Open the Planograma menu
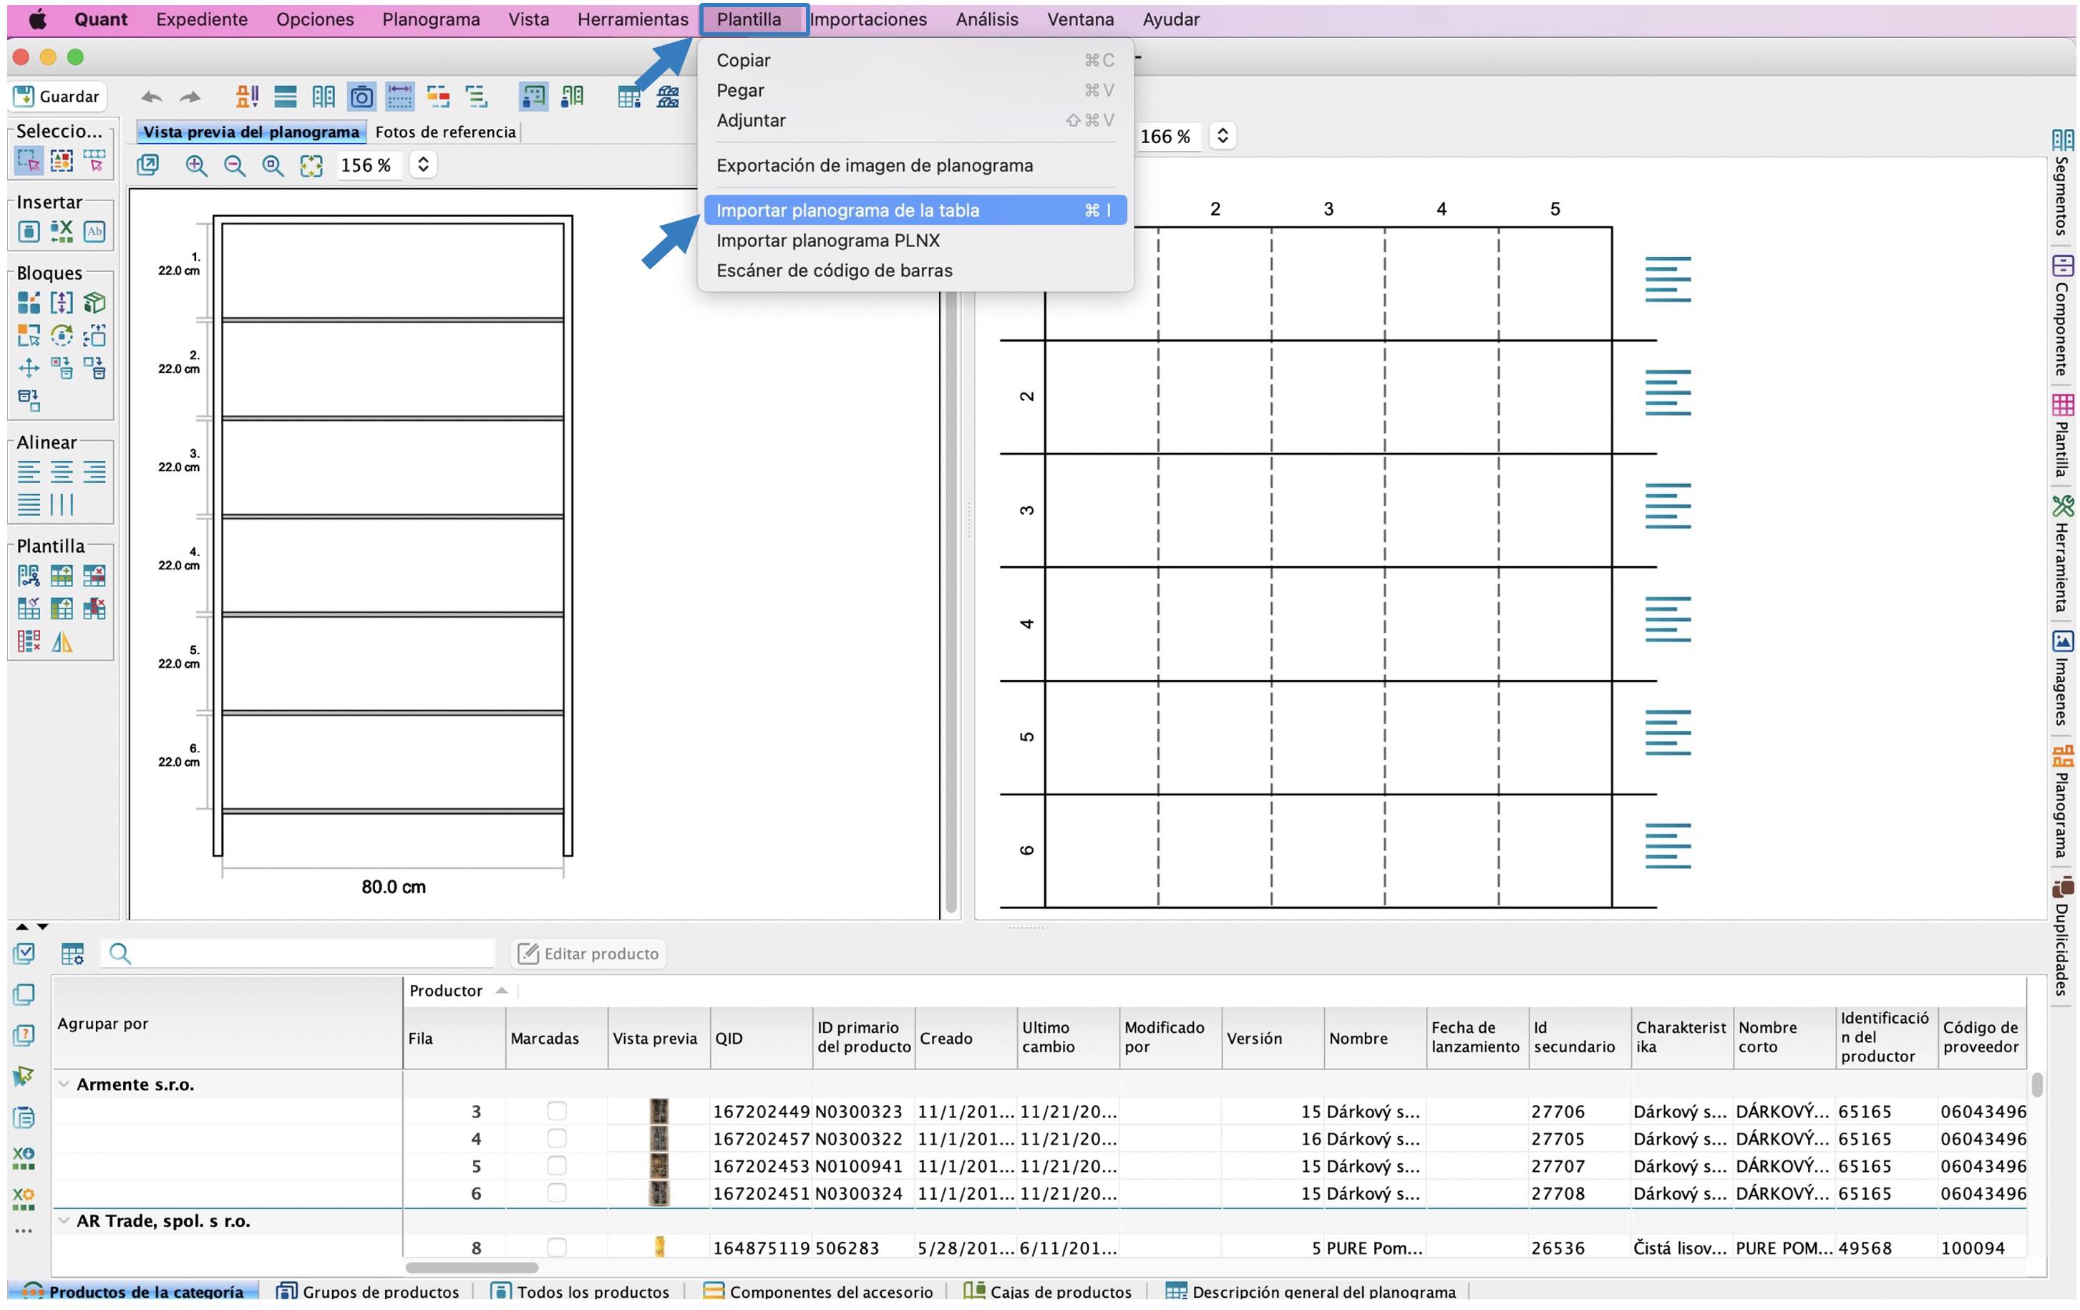The width and height of the screenshot is (2080, 1310). tap(431, 19)
